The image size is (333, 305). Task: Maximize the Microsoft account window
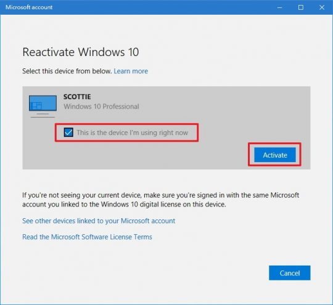(x=301, y=7)
